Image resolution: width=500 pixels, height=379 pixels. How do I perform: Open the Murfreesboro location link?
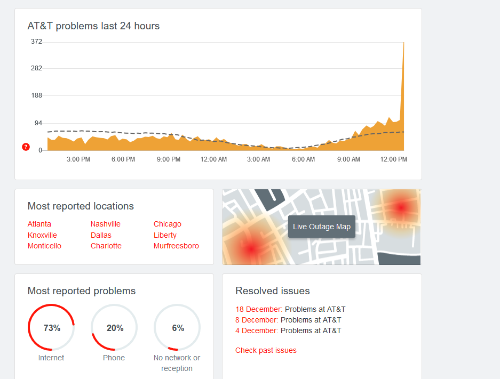coord(176,246)
